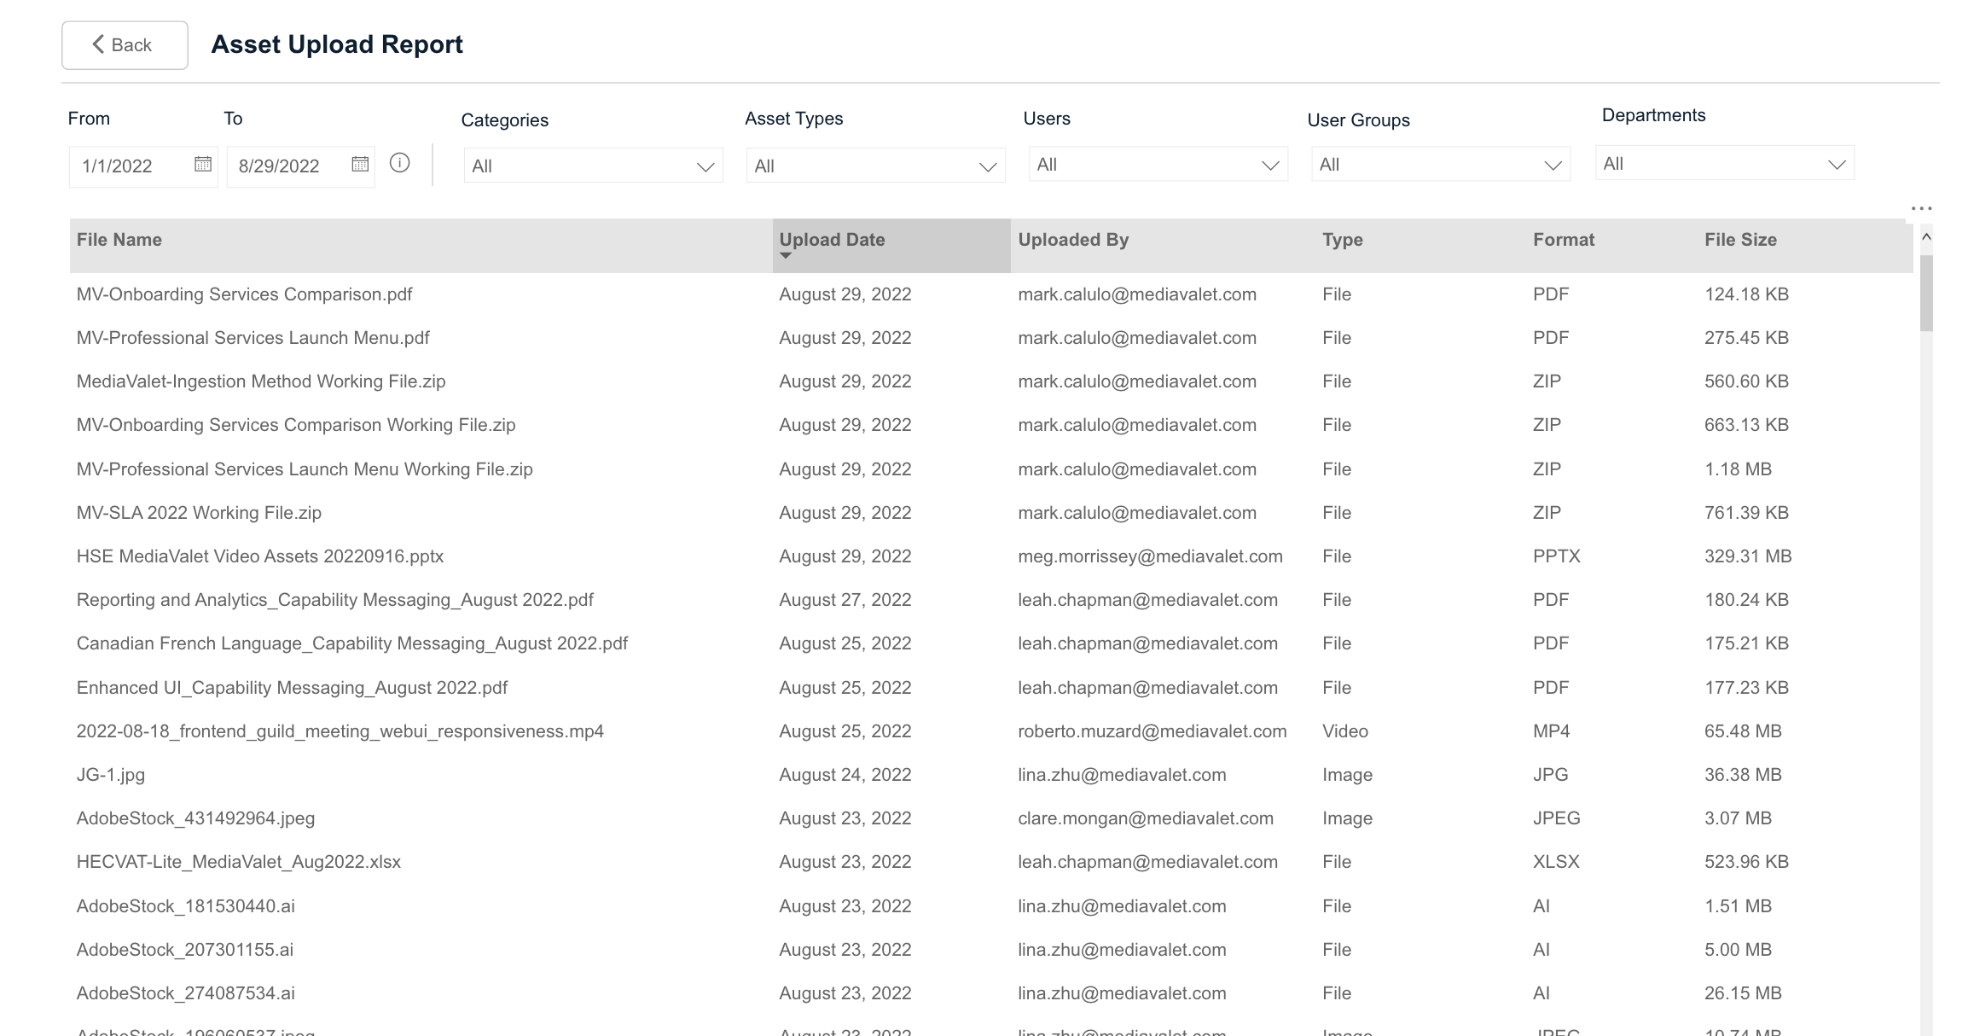The height and width of the screenshot is (1036, 1974).
Task: Click roberto.muzard@mediavalet.com uploader cell
Action: (x=1152, y=731)
